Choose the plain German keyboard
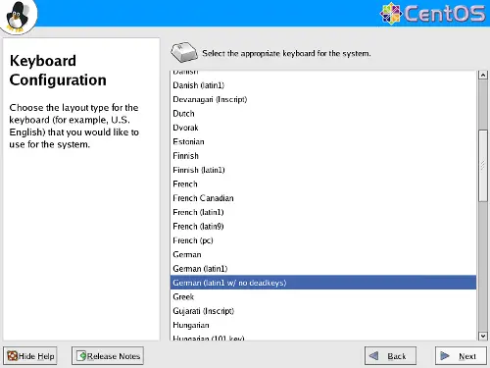The width and height of the screenshot is (490, 368). pyautogui.click(x=323, y=254)
